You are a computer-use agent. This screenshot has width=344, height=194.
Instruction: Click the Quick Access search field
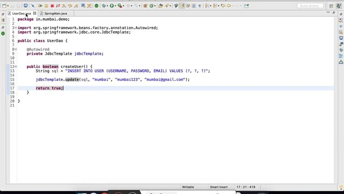tap(310, 6)
